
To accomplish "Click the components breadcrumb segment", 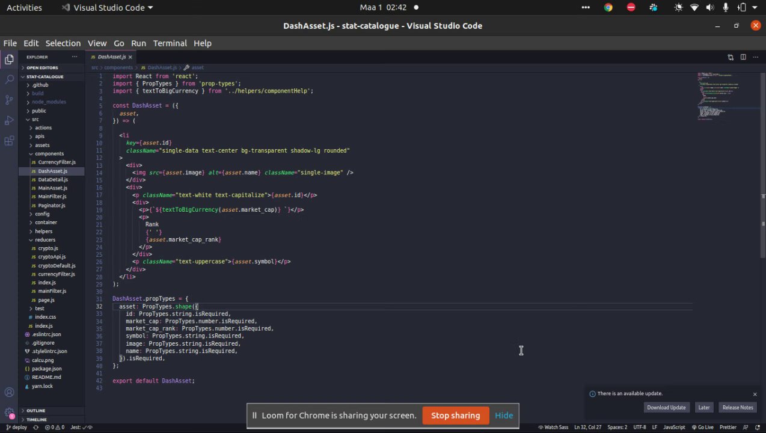I will point(118,67).
